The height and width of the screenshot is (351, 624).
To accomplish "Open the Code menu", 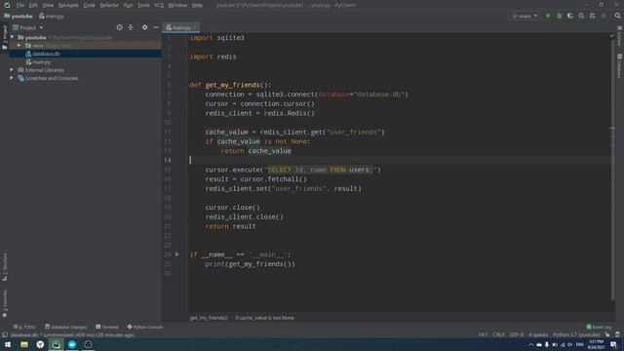I will (89, 5).
